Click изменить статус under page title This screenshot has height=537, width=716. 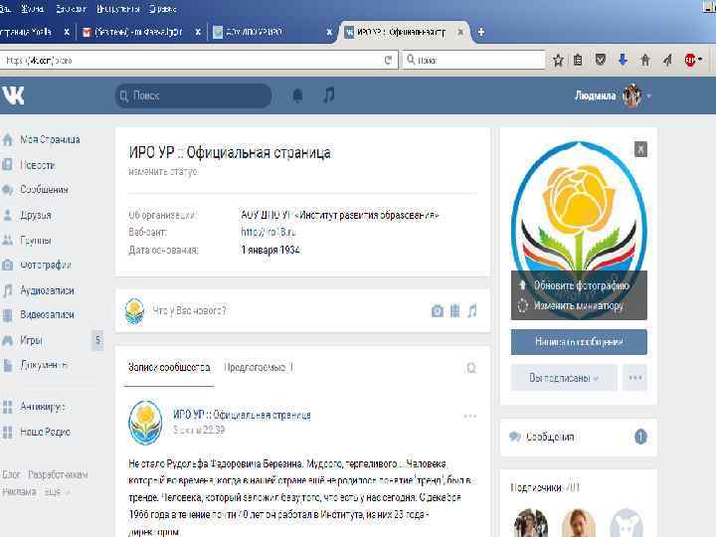point(162,172)
